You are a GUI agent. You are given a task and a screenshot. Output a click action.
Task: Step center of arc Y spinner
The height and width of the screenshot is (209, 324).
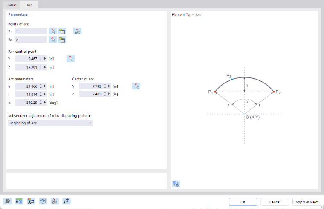coord(105,86)
